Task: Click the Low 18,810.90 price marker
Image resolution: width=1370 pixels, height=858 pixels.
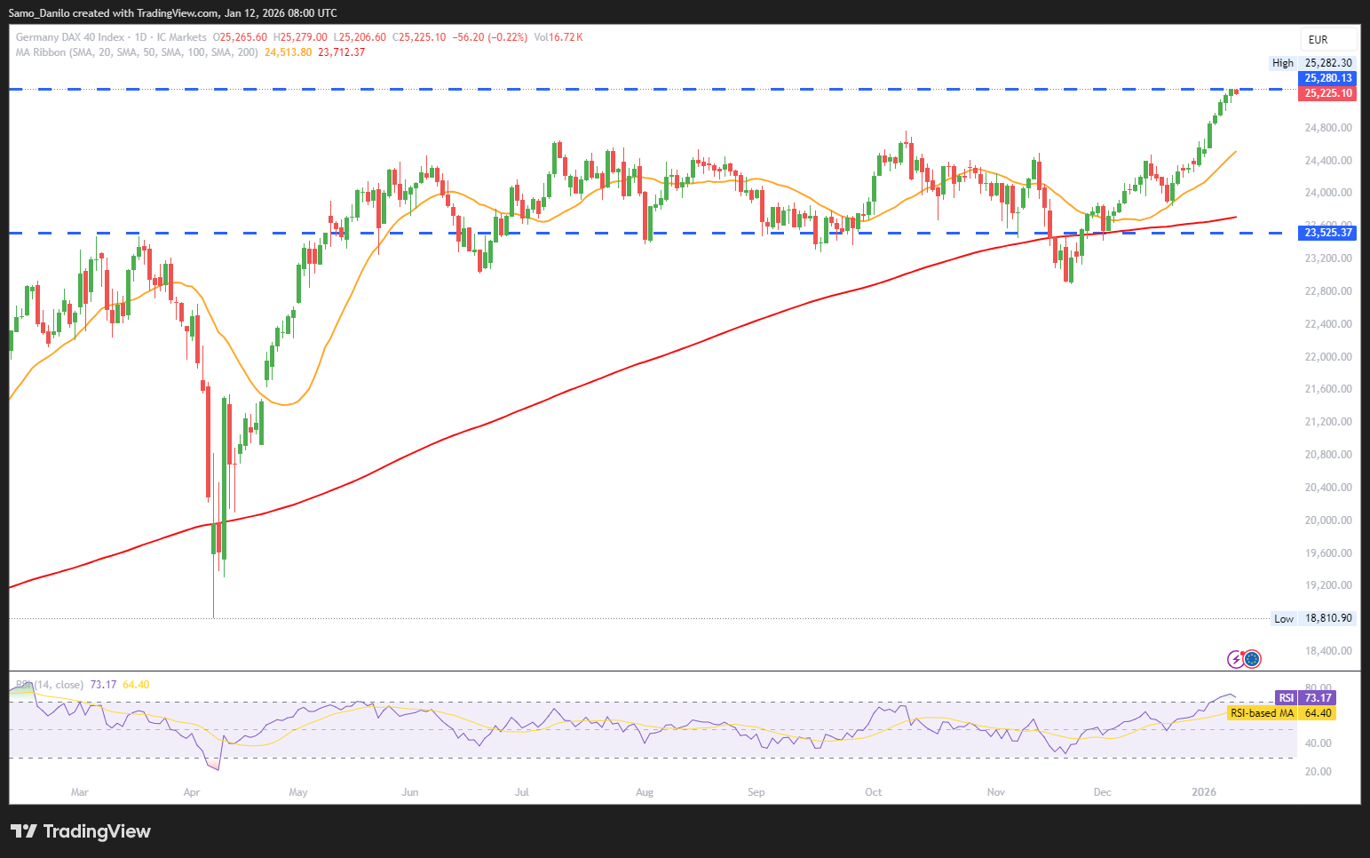Action: 1313,618
